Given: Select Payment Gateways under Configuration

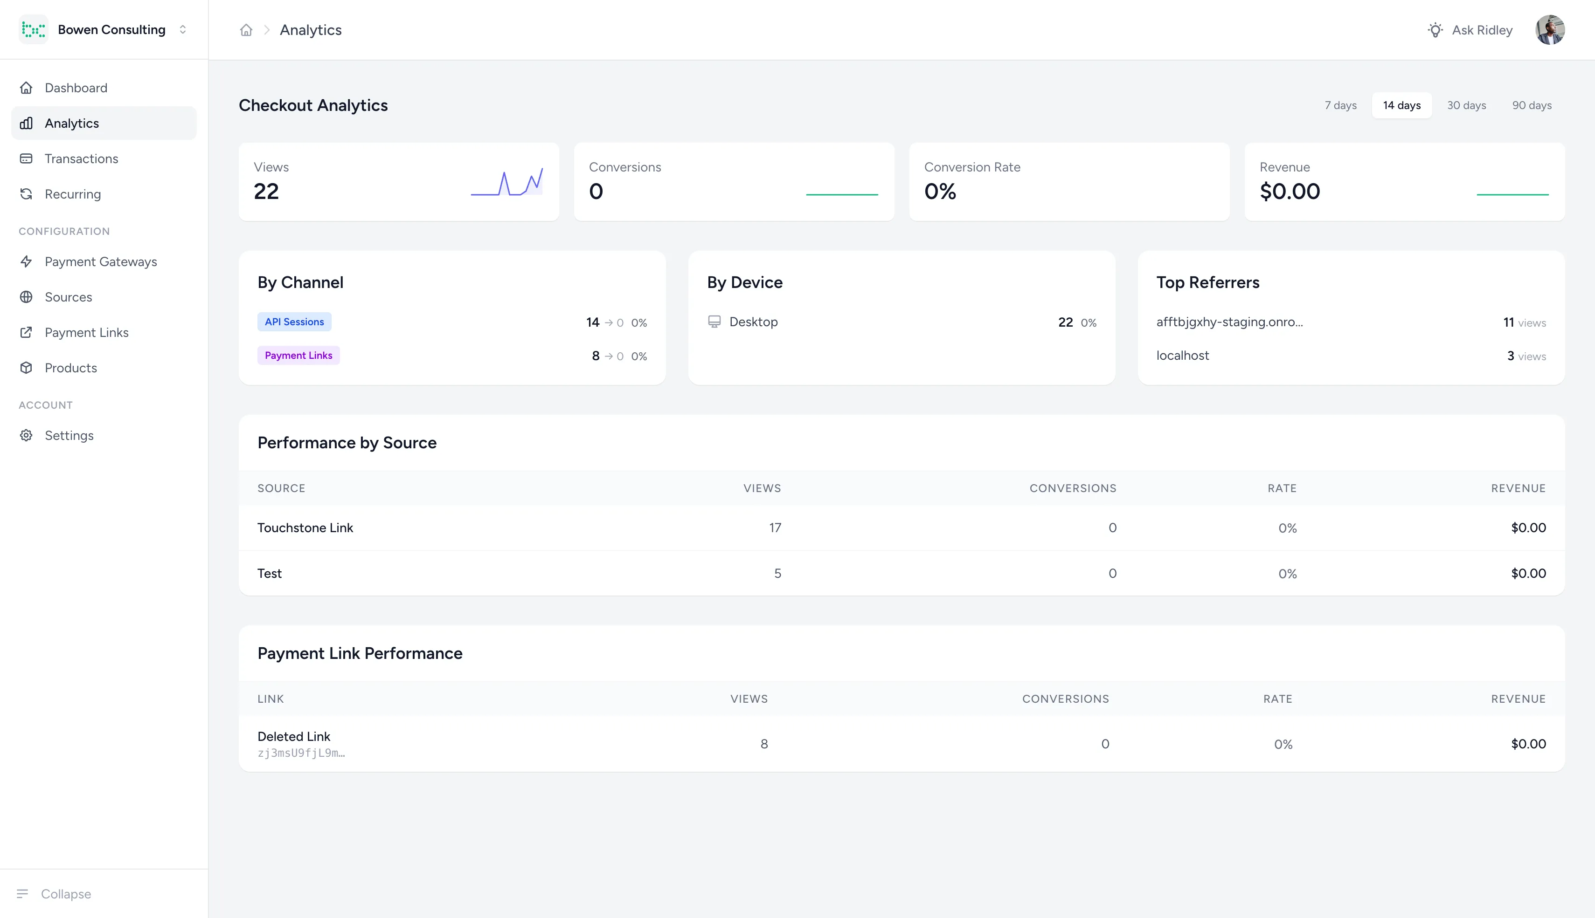Looking at the screenshot, I should pos(100,262).
